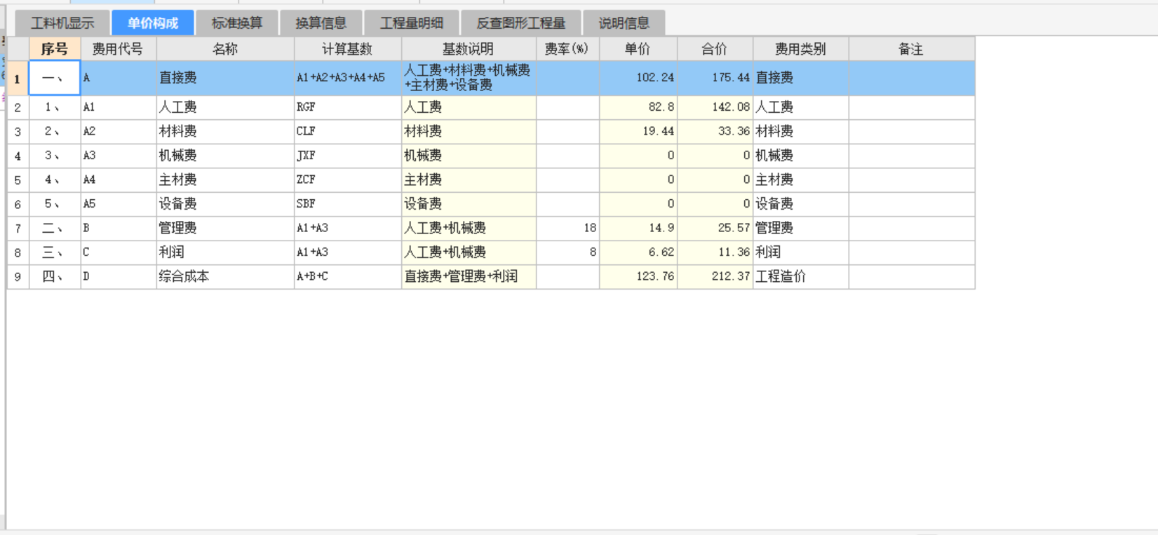The image size is (1158, 535).
Task: Click the A1+A2+A3+A4+A5 calculation base cell
Action: click(x=347, y=79)
